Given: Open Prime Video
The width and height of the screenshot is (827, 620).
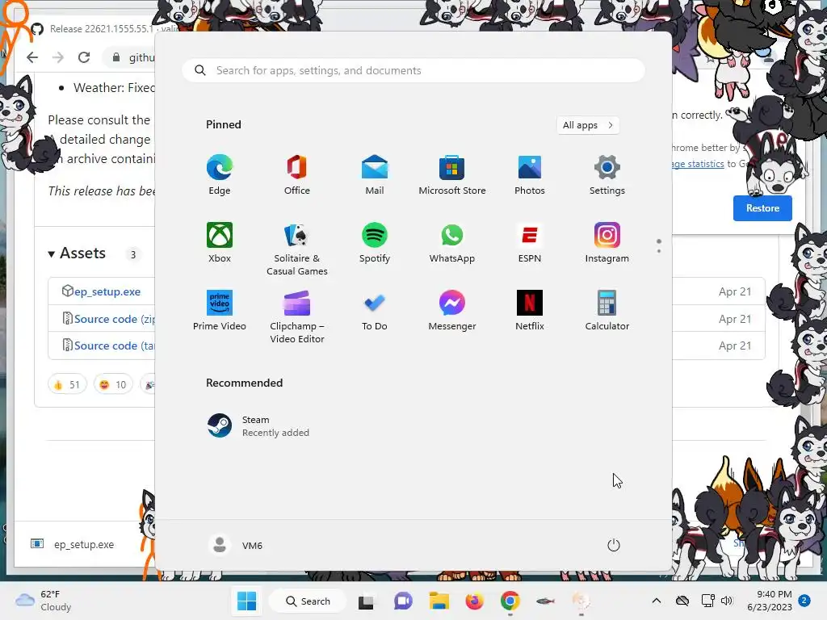Looking at the screenshot, I should pyautogui.click(x=220, y=311).
